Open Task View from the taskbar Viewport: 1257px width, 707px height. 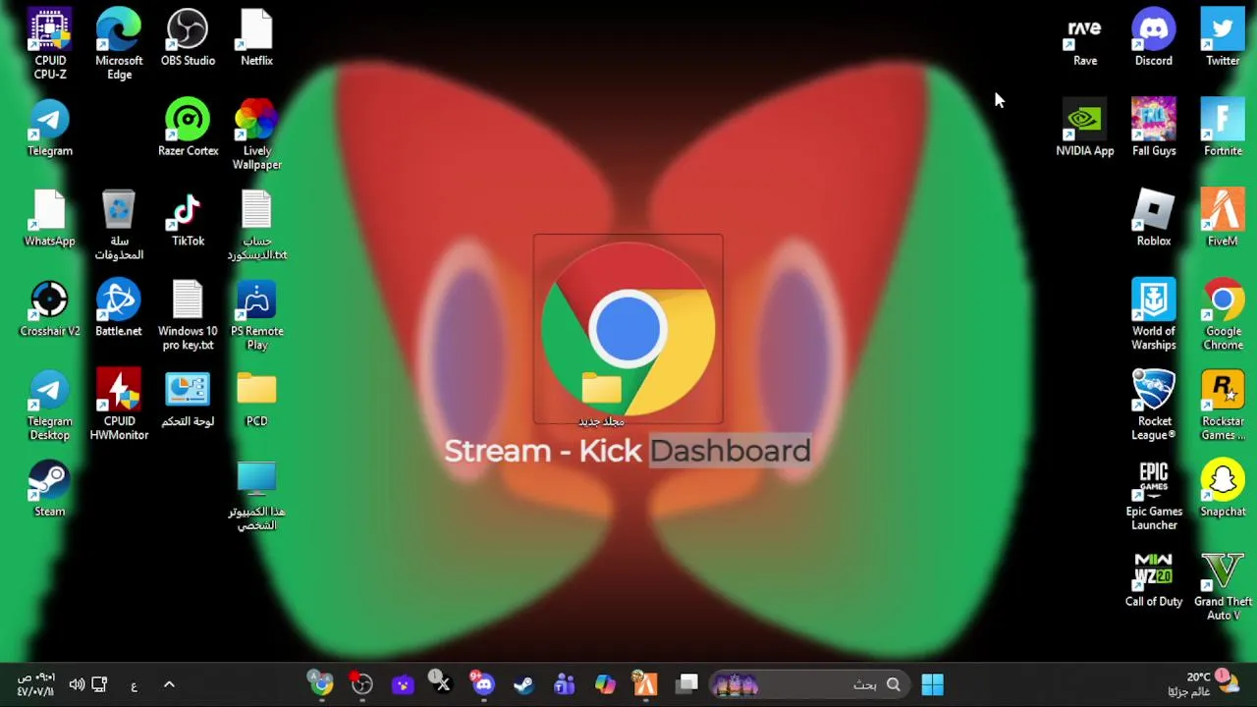click(687, 684)
